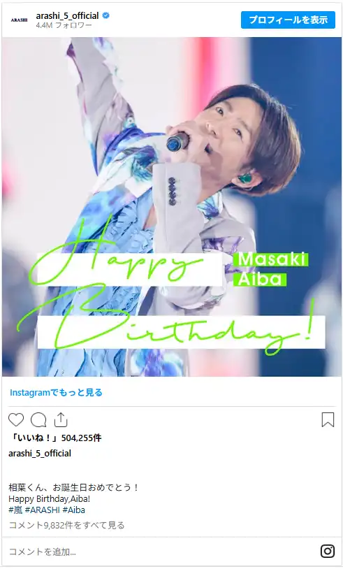Open Instagram via logo icon at bottom
The height and width of the screenshot is (569, 343).
[328, 552]
